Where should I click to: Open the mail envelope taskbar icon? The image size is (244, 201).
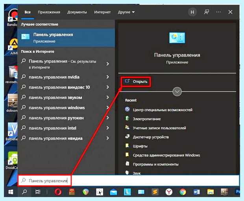point(113,192)
